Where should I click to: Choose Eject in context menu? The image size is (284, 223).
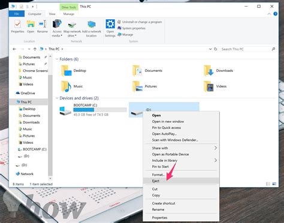(181, 181)
